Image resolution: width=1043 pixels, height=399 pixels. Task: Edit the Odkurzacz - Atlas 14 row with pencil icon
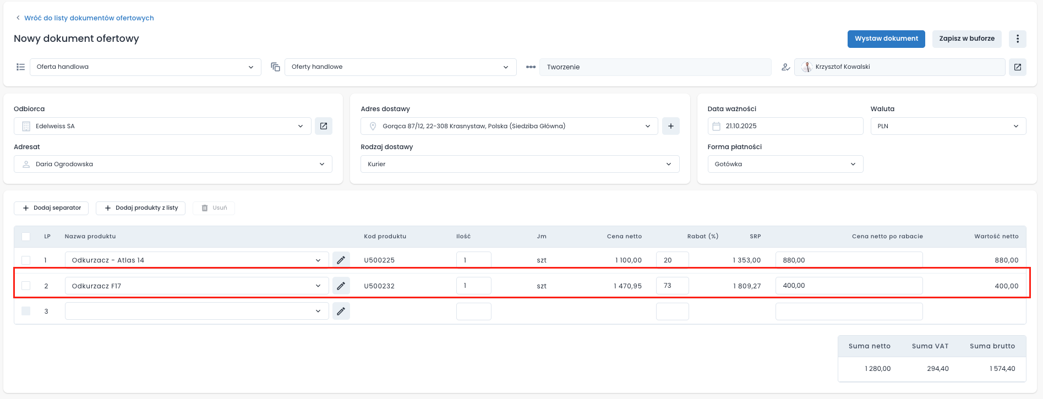point(341,260)
